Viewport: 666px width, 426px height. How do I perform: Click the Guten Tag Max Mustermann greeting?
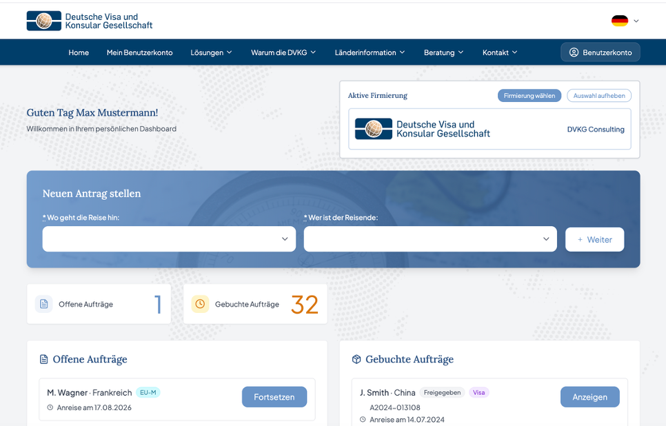tap(92, 112)
